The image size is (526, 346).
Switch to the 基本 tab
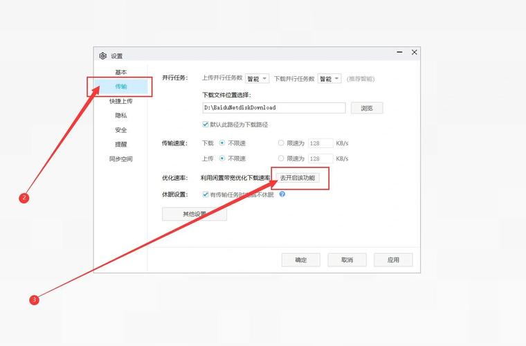(120, 72)
